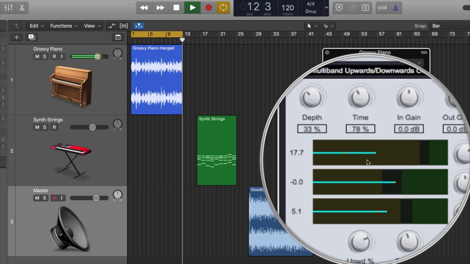
Task: Toggle the Show Automation button
Action: (112, 26)
